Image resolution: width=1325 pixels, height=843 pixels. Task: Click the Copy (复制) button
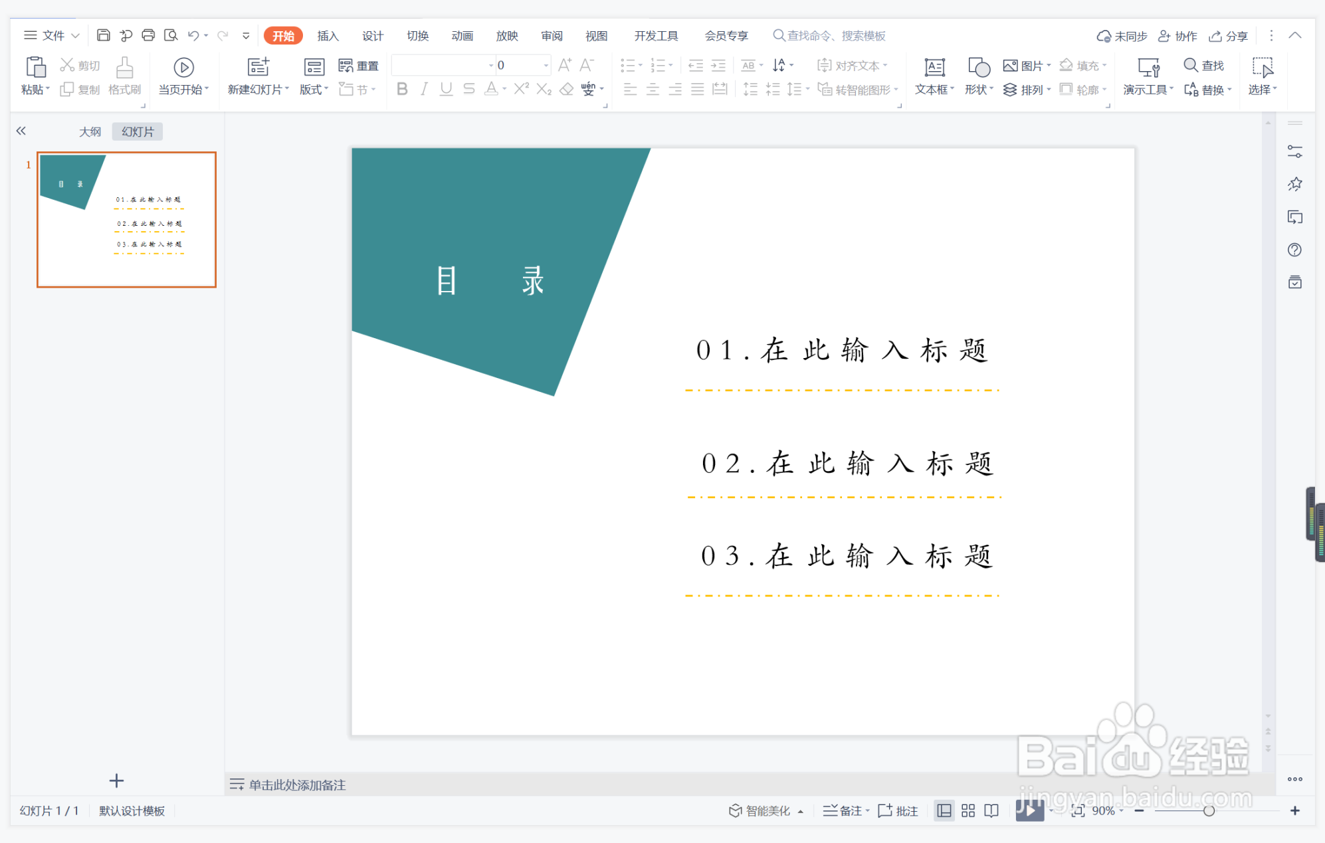pyautogui.click(x=80, y=89)
